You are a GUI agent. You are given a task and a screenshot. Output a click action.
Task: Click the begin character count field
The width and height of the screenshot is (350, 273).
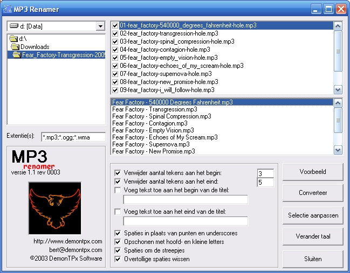tap(265, 173)
